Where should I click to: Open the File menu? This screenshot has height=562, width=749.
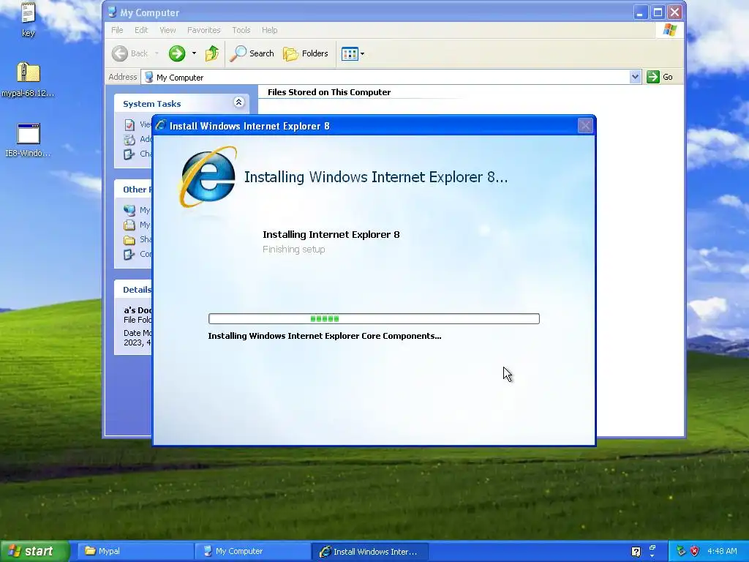[x=117, y=30]
